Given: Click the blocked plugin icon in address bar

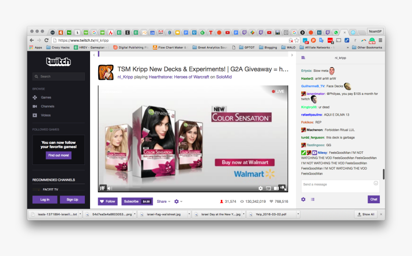Looking at the screenshot, I should 291,40.
